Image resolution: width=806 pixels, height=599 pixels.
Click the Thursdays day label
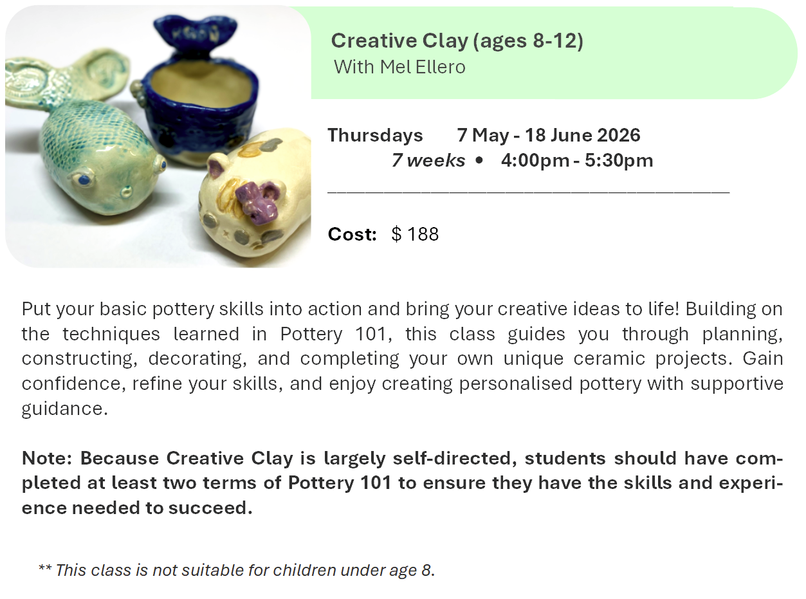[375, 136]
